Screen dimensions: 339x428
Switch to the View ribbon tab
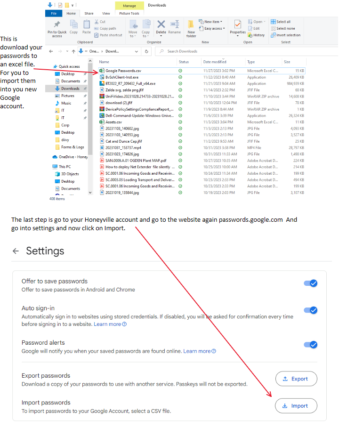[106, 13]
